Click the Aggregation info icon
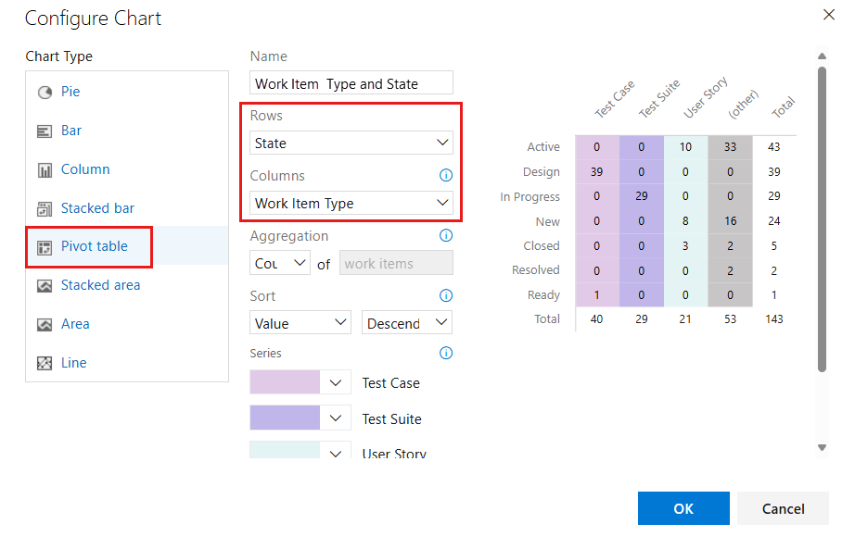This screenshot has width=855, height=549. (446, 235)
